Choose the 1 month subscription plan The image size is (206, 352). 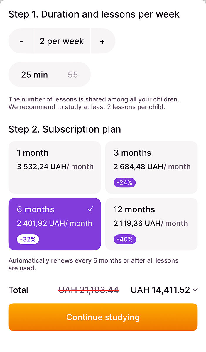pos(55,167)
